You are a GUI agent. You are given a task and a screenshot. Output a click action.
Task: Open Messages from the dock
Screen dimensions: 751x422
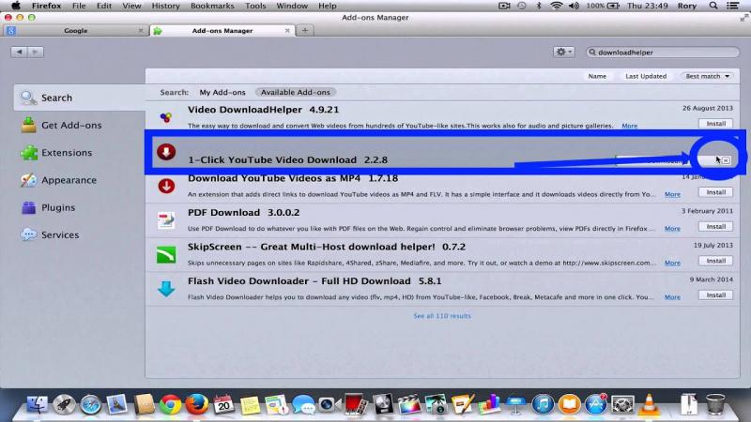click(x=302, y=405)
